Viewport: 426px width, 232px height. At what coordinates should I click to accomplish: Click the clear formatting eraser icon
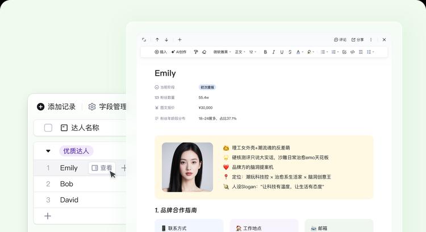[x=204, y=52]
